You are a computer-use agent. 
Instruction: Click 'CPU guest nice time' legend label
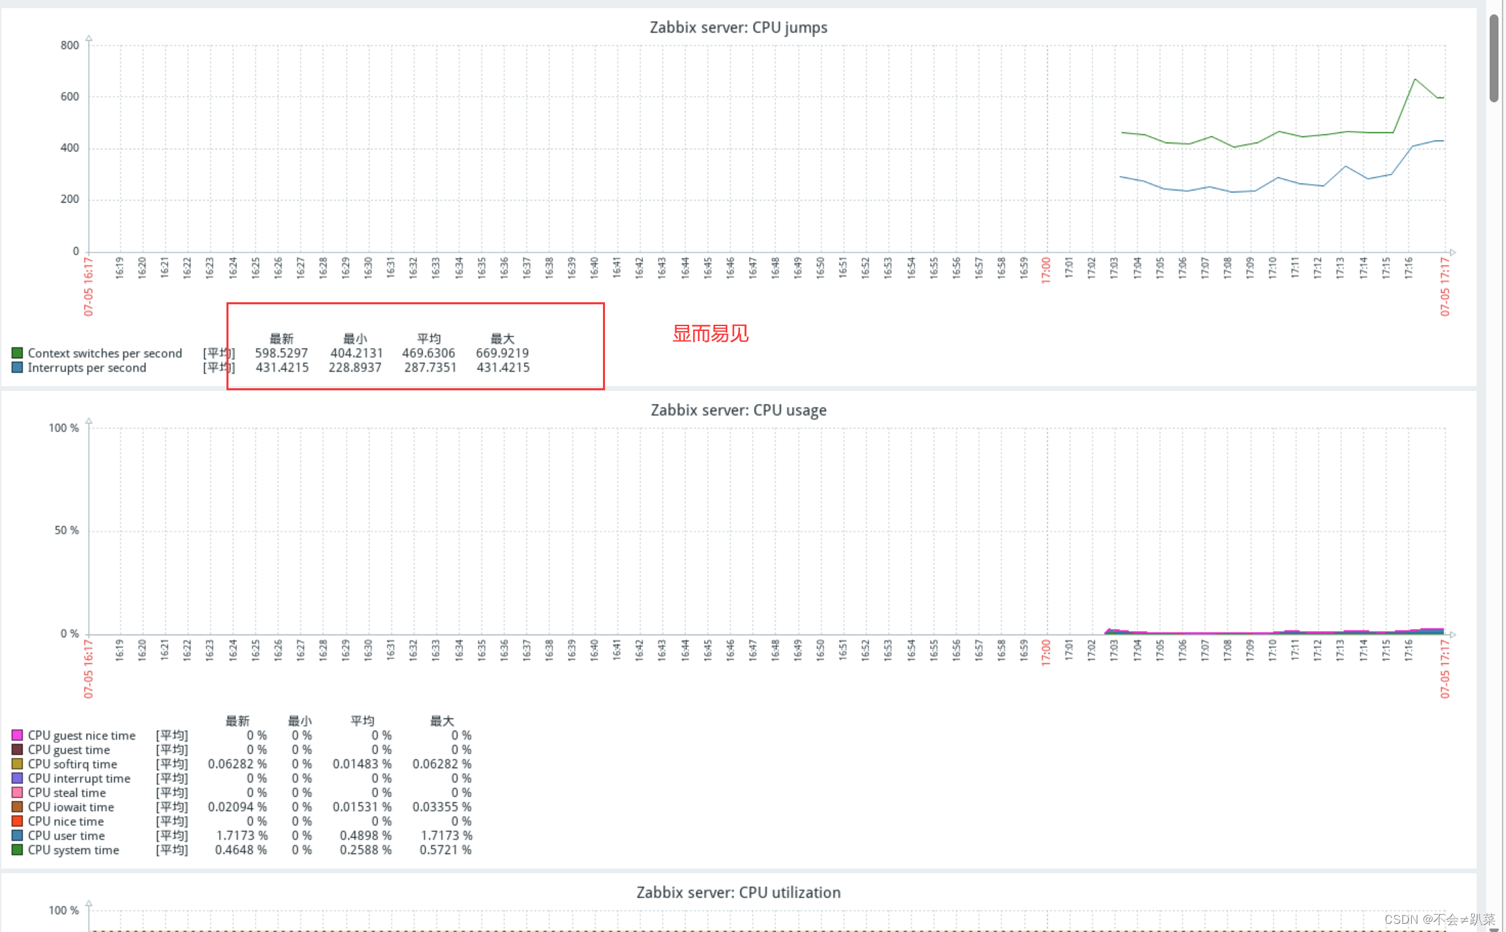82,736
